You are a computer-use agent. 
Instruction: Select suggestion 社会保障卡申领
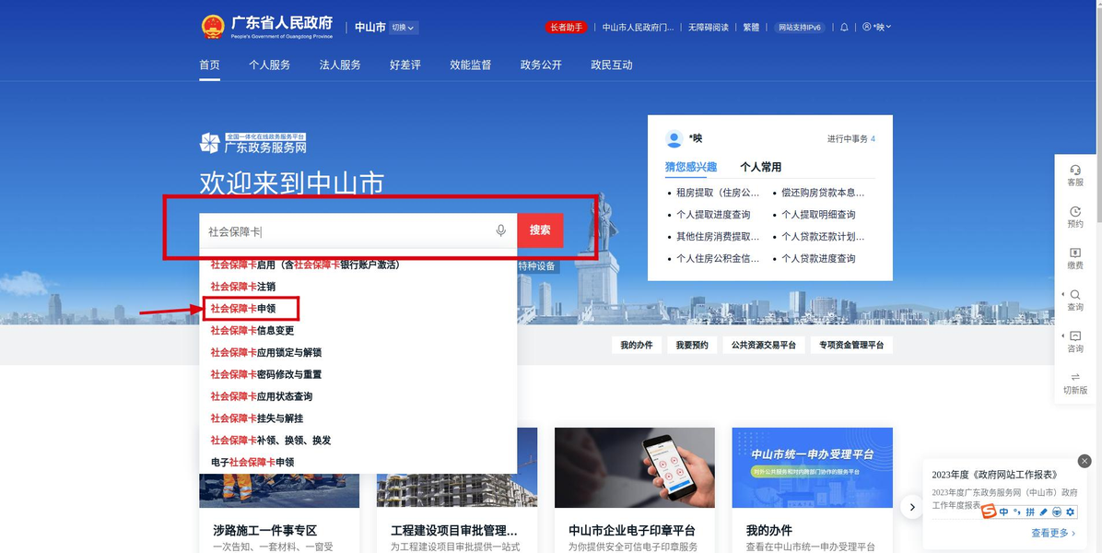click(x=243, y=309)
